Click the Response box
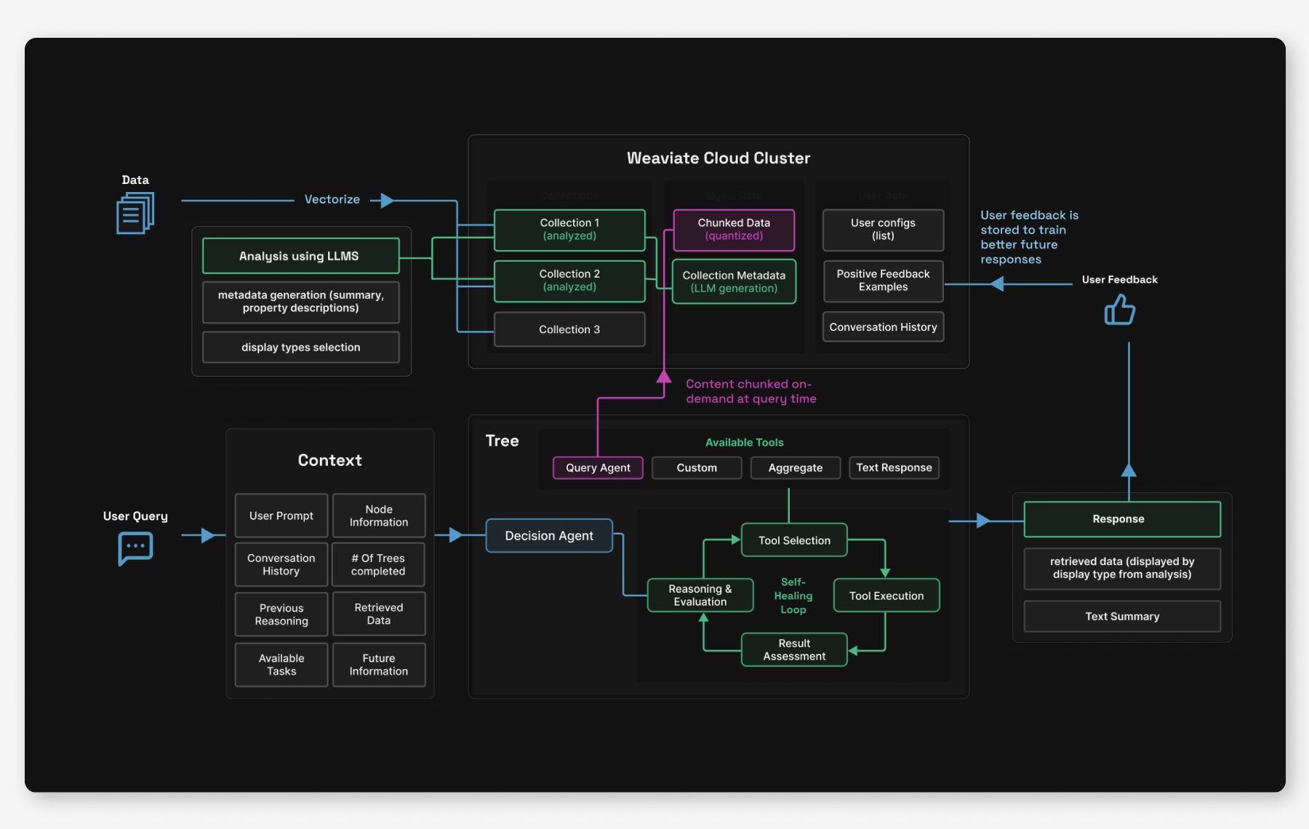 click(1121, 518)
